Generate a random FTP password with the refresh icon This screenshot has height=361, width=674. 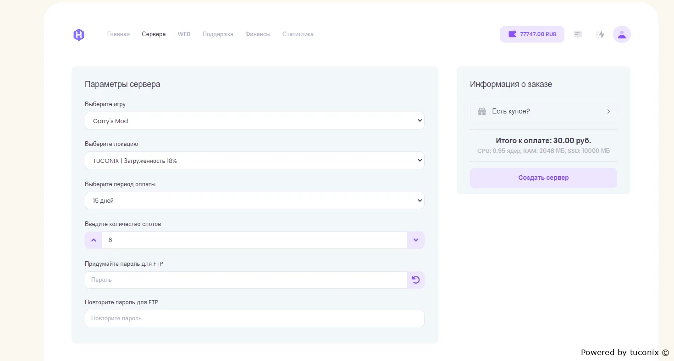(416, 280)
